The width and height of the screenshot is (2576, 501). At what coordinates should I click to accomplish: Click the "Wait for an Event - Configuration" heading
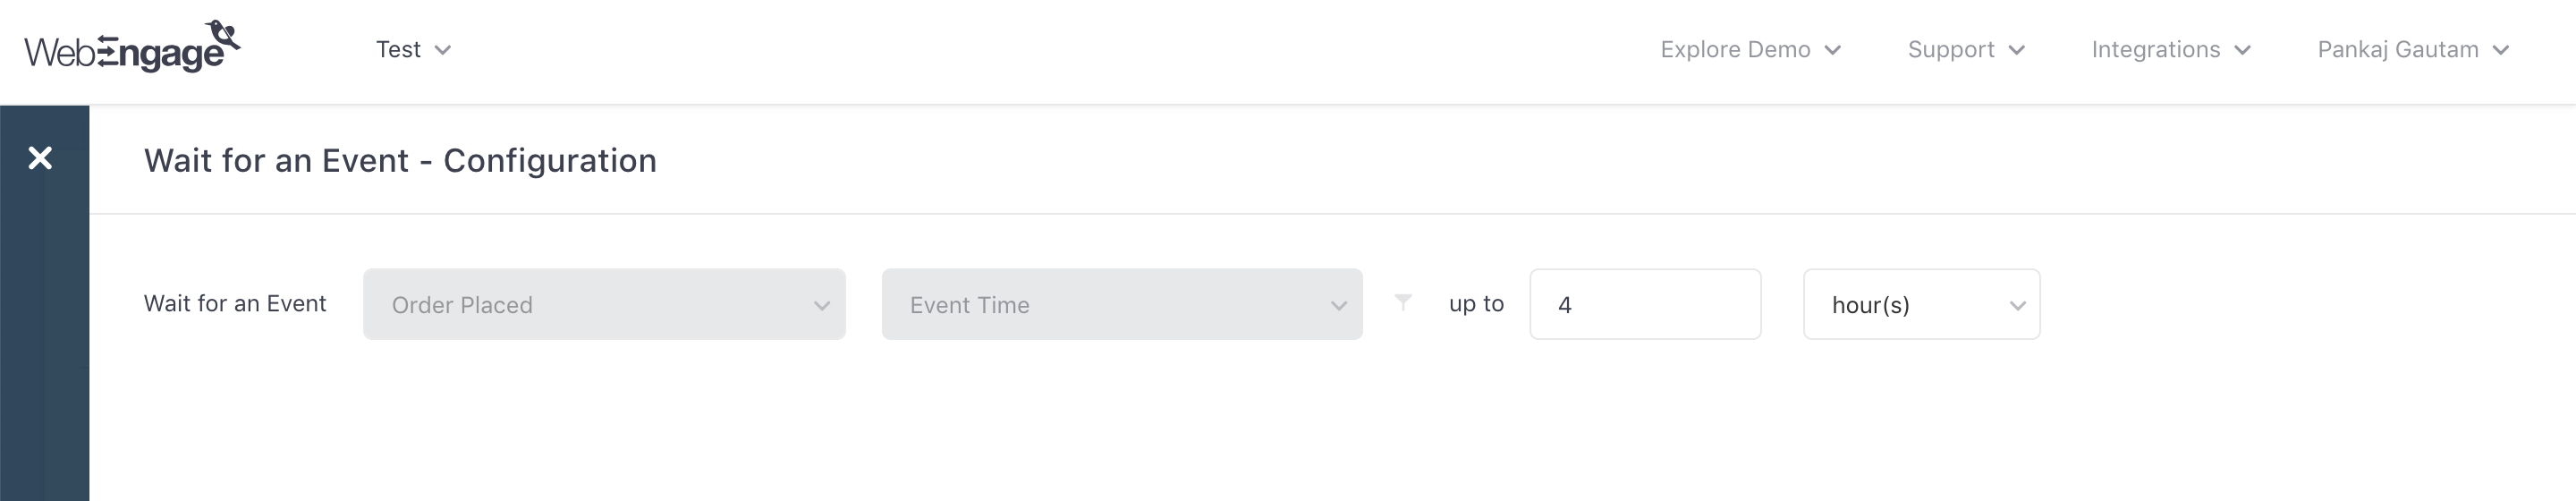click(x=400, y=161)
